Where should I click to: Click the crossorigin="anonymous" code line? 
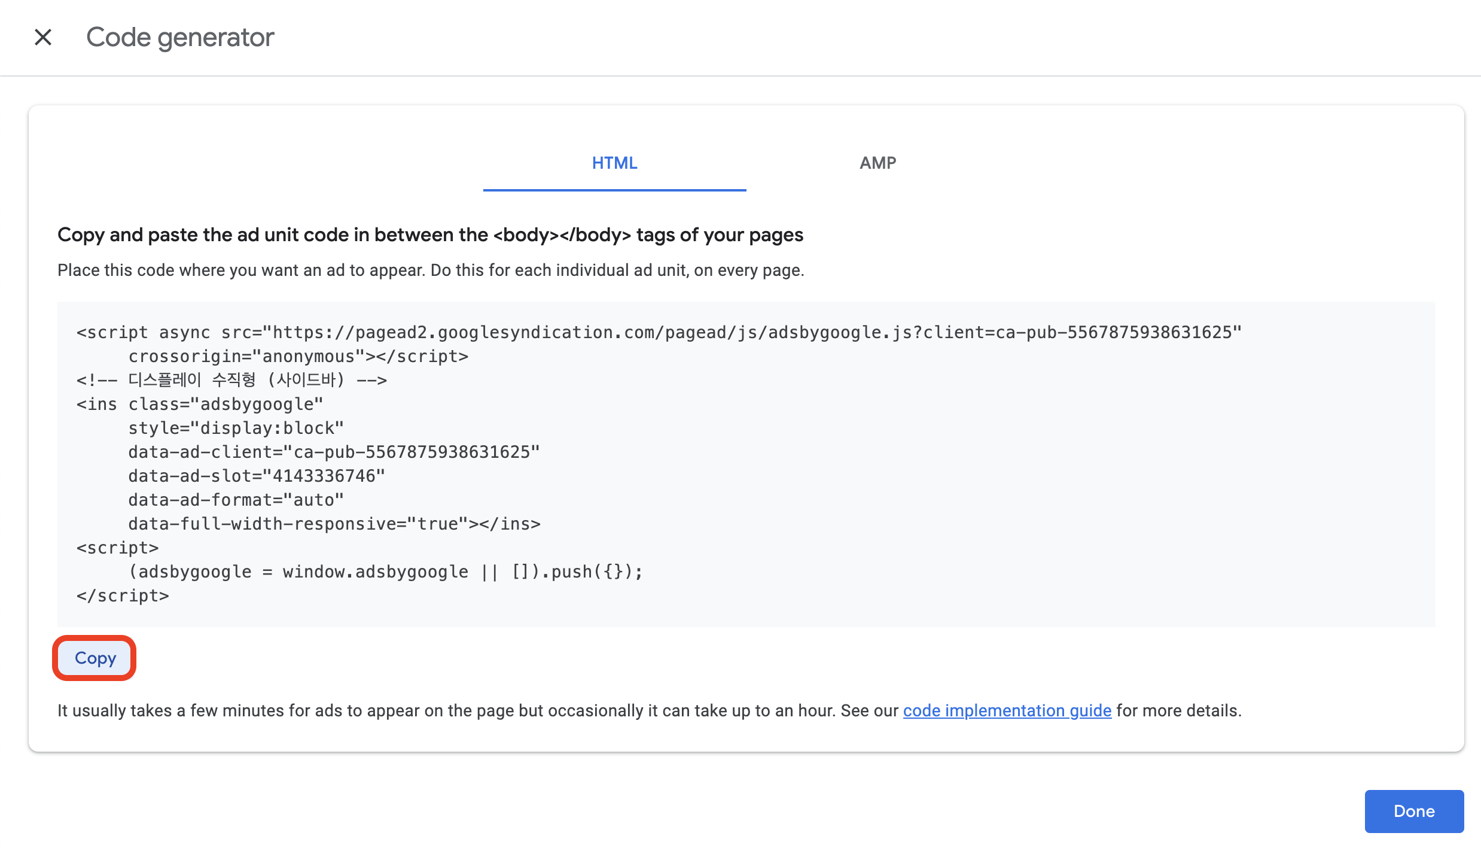coord(298,356)
